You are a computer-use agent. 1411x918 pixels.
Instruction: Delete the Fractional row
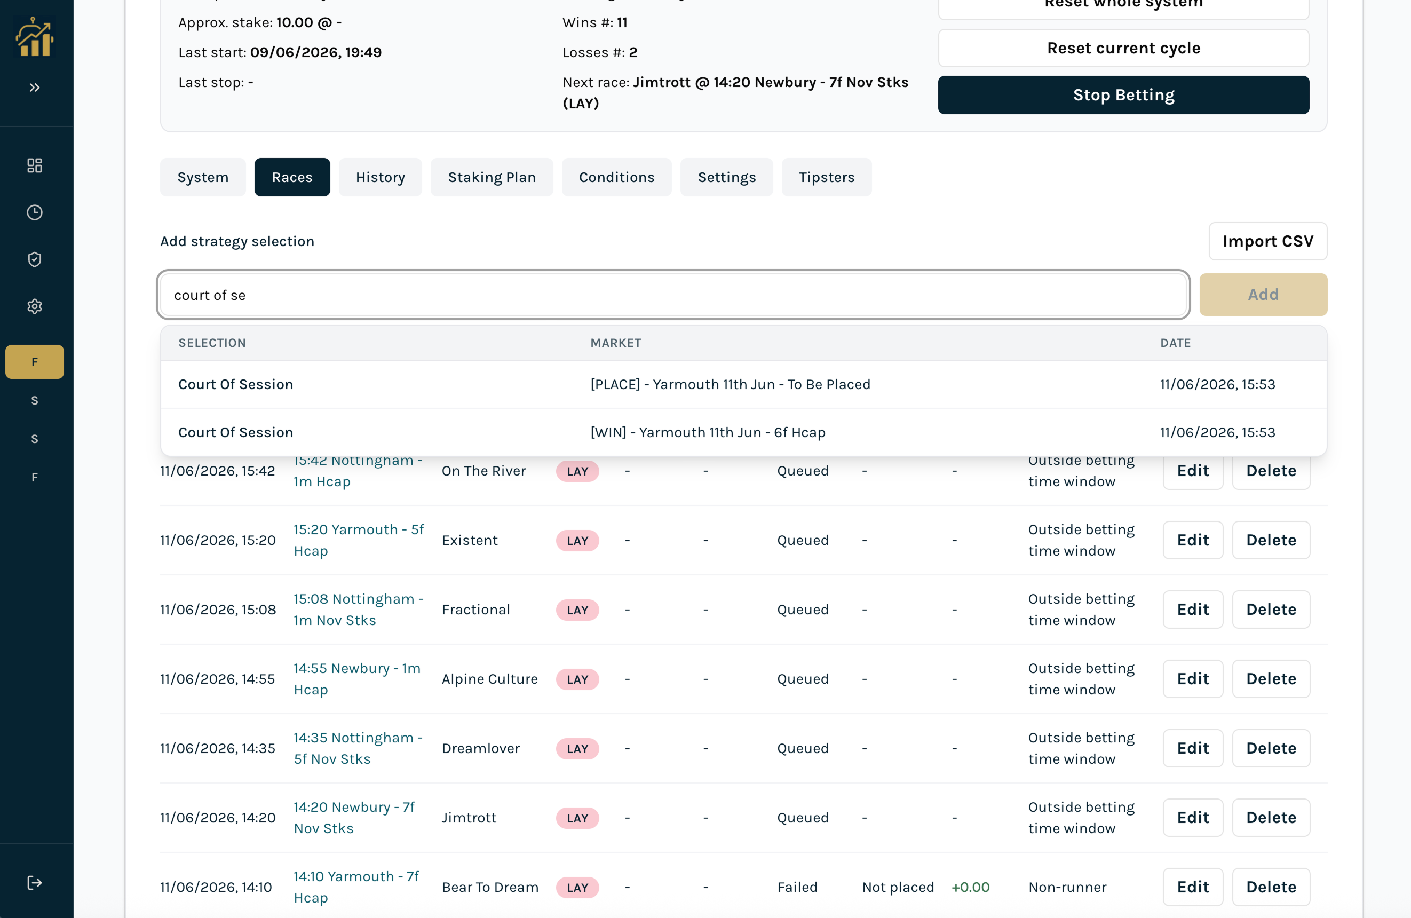(x=1271, y=610)
